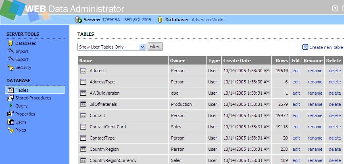Click the Import wand icon
344x164 pixels.
[10, 51]
